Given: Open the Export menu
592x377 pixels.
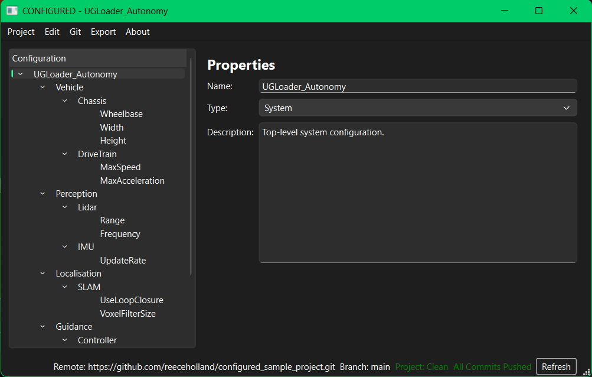Looking at the screenshot, I should coord(103,32).
